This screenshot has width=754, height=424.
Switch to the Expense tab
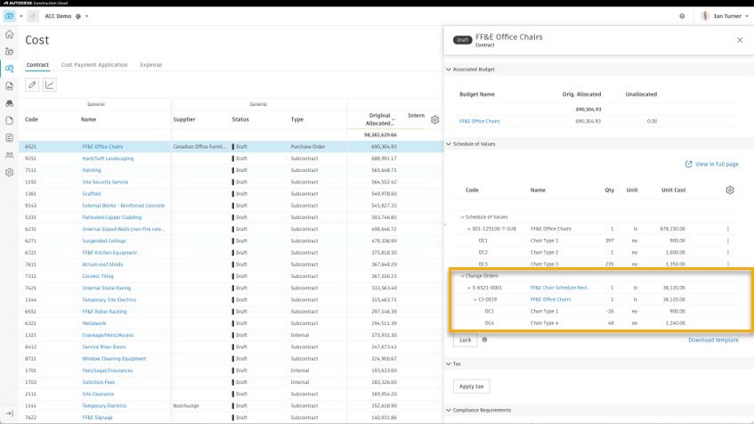(x=151, y=64)
